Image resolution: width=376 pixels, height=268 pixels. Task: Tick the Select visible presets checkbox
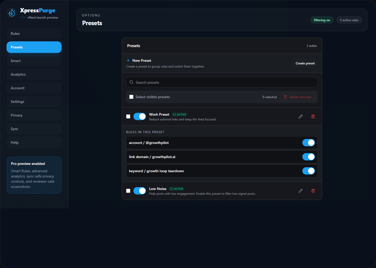[131, 97]
